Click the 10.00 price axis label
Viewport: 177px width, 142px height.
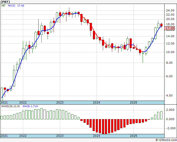pos(170,52)
